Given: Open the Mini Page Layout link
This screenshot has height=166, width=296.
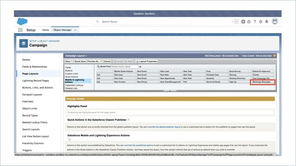Looking at the screenshot, I should point(212,56).
